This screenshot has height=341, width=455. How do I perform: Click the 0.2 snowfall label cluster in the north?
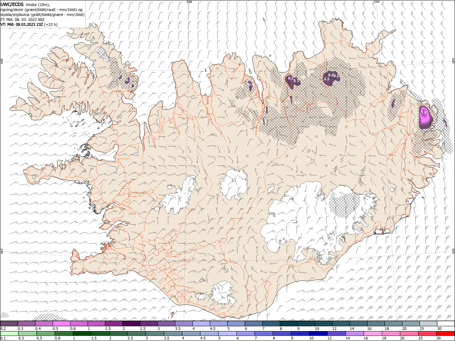(331, 77)
